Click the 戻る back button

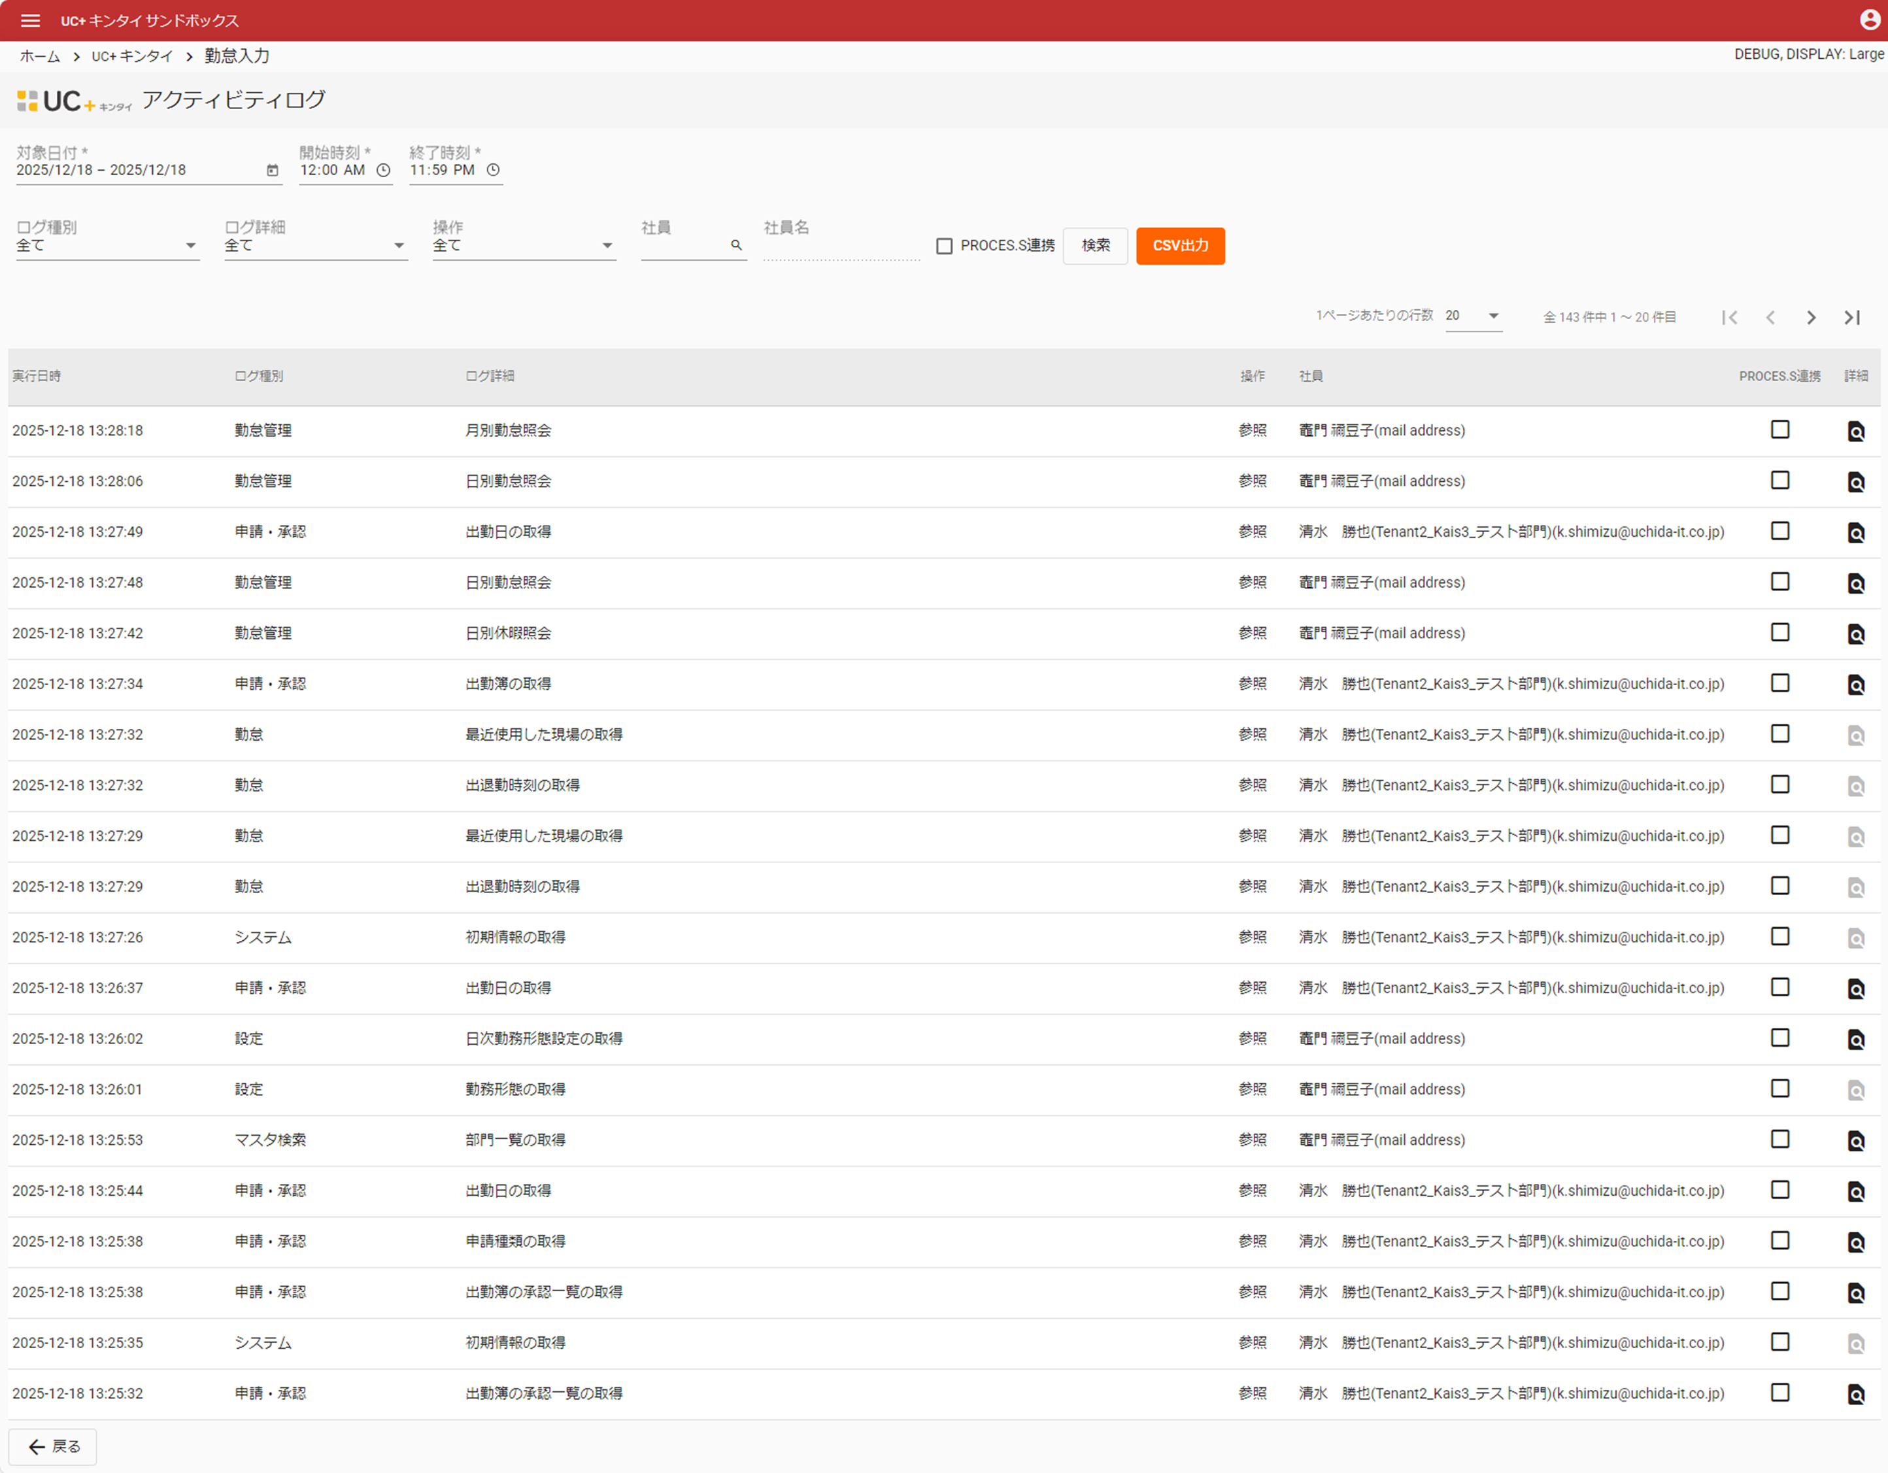[54, 1446]
